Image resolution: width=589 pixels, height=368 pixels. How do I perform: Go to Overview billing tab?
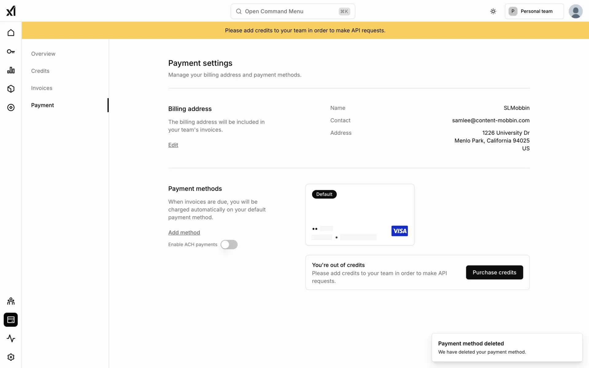tap(43, 54)
